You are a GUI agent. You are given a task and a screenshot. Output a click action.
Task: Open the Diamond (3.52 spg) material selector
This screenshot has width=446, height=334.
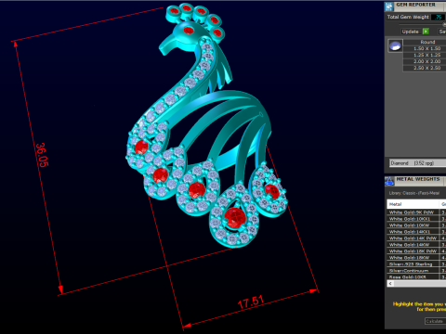pyautogui.click(x=417, y=162)
